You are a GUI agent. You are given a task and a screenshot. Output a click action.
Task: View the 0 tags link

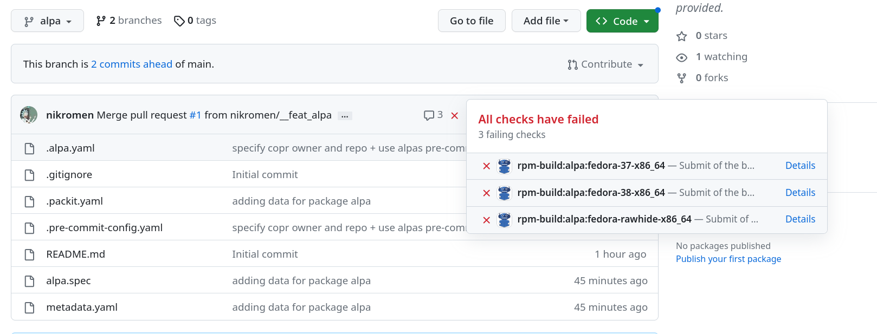[x=195, y=21]
